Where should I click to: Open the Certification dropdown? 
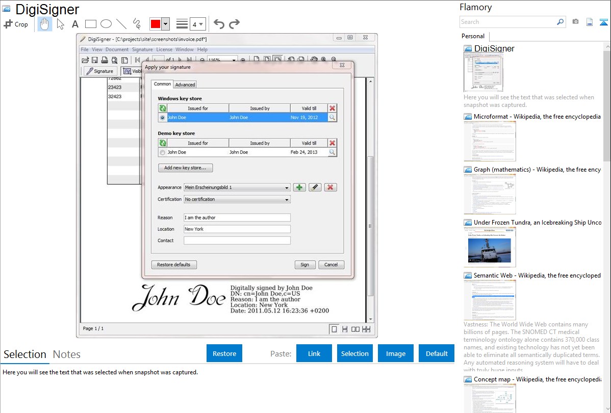click(237, 199)
